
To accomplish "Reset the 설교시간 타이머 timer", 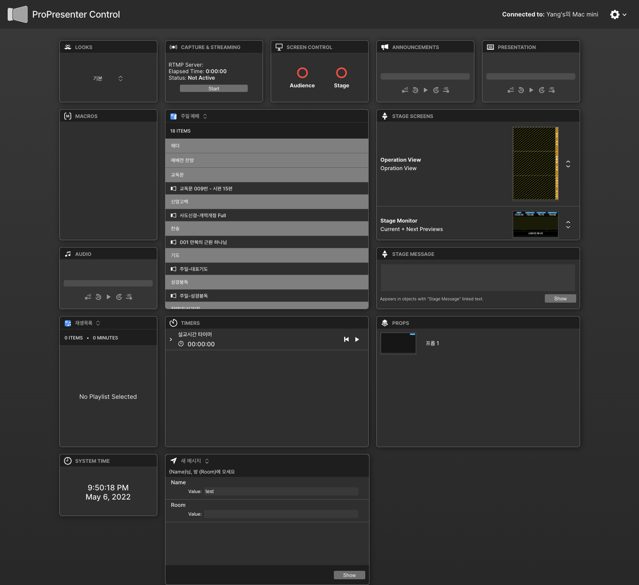I will [346, 339].
